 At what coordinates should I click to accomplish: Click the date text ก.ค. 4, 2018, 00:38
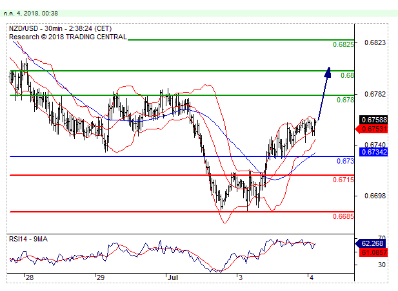pos(31,14)
